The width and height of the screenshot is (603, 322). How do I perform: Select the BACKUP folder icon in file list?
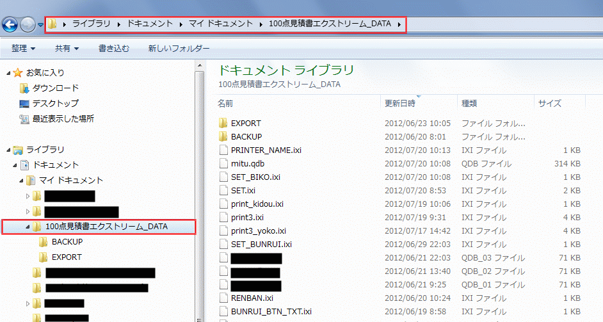pyautogui.click(x=223, y=136)
